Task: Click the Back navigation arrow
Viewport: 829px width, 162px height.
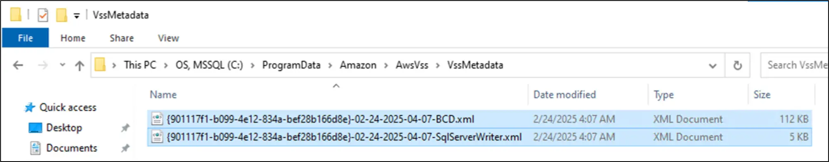Action: tap(18, 65)
